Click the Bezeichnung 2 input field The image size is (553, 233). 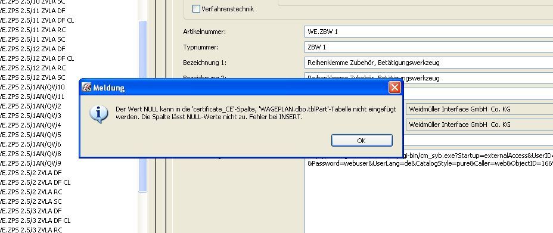428,77
